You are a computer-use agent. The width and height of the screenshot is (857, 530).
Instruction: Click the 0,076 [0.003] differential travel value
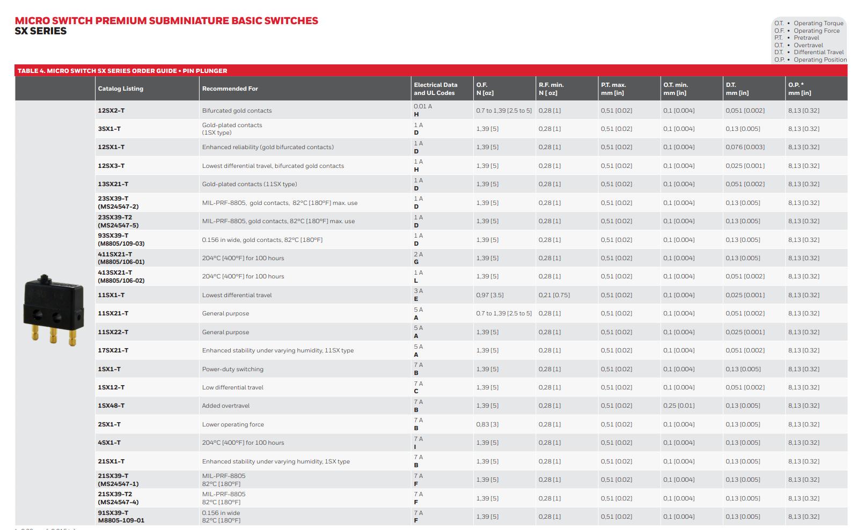coord(745,147)
